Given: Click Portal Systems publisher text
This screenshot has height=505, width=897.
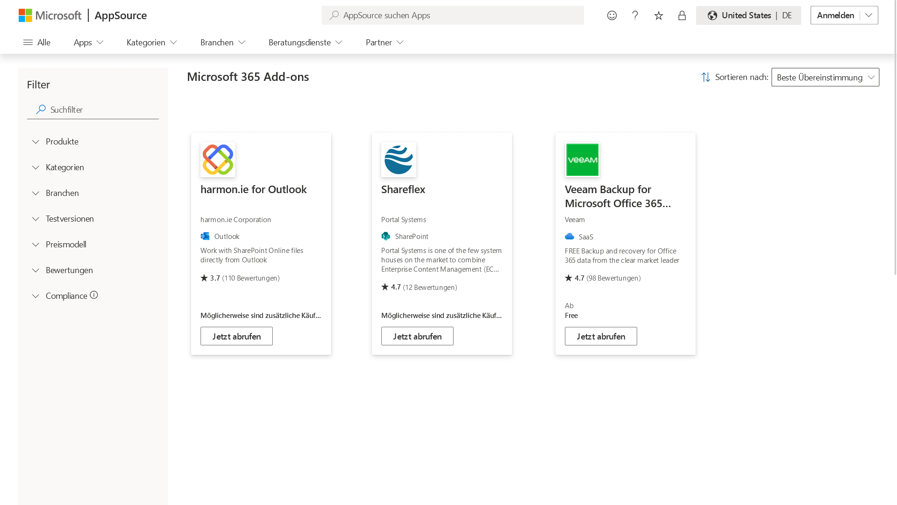Looking at the screenshot, I should (404, 219).
